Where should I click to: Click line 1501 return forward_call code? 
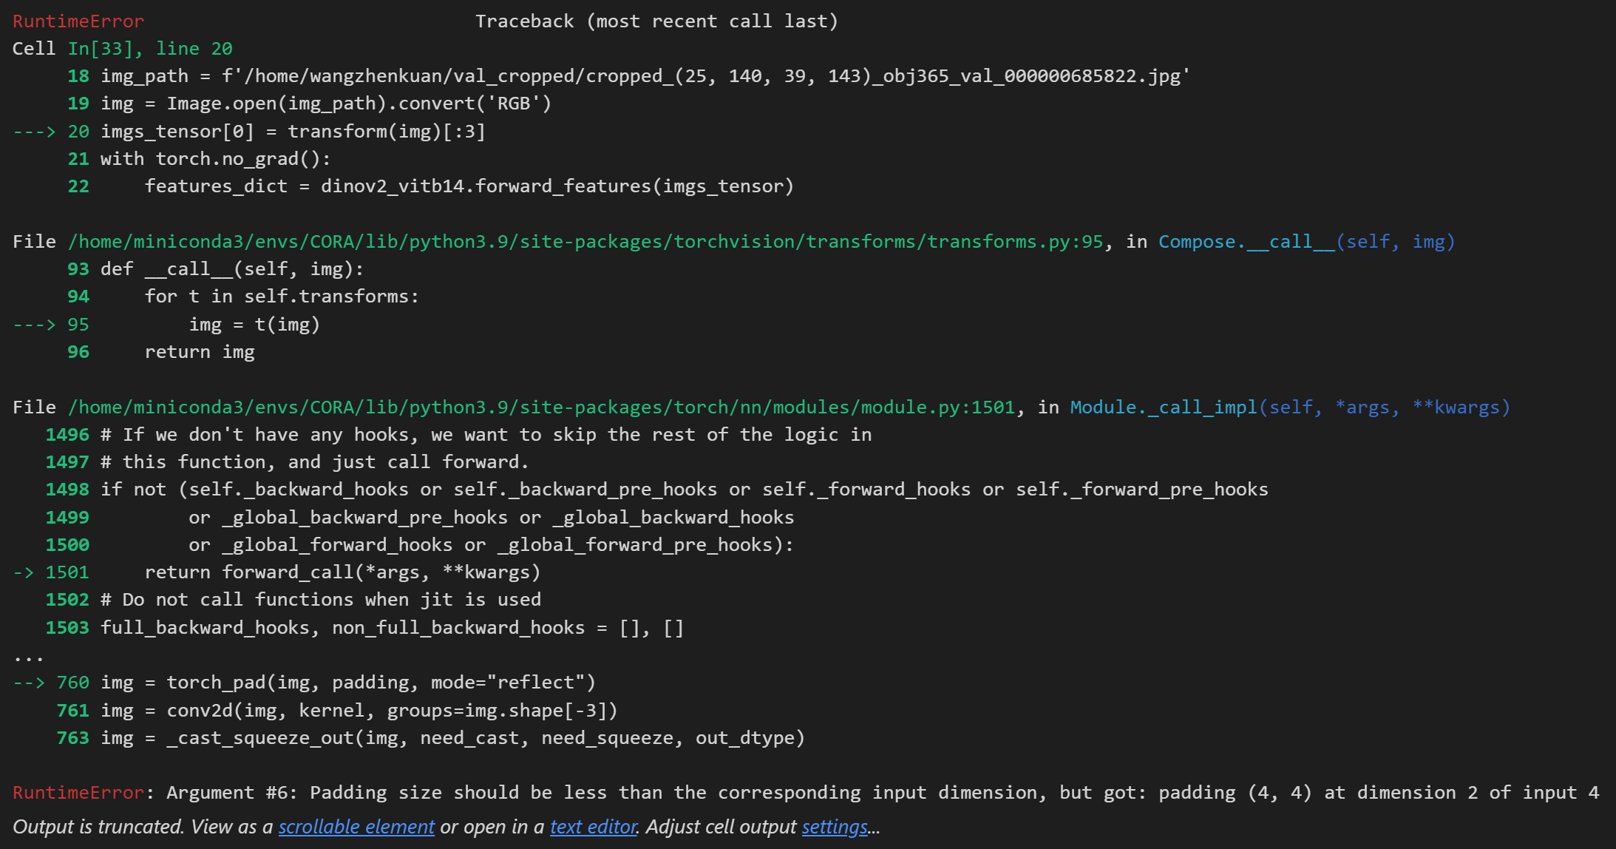343,572
